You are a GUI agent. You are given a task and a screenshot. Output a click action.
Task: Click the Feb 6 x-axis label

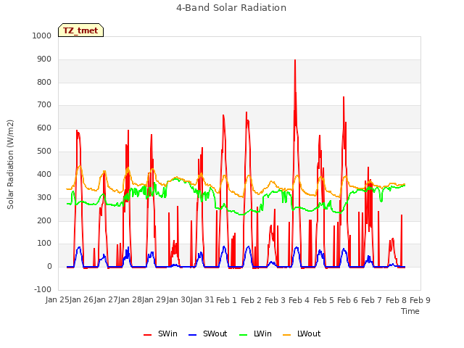point(347,300)
